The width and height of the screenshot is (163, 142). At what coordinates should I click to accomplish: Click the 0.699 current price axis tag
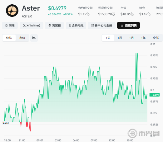coord(155,95)
